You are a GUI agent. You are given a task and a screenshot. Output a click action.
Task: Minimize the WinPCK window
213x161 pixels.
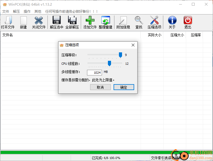pyautogui.click(x=181, y=4)
